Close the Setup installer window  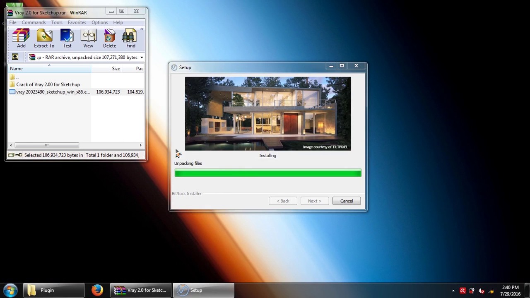(x=356, y=66)
